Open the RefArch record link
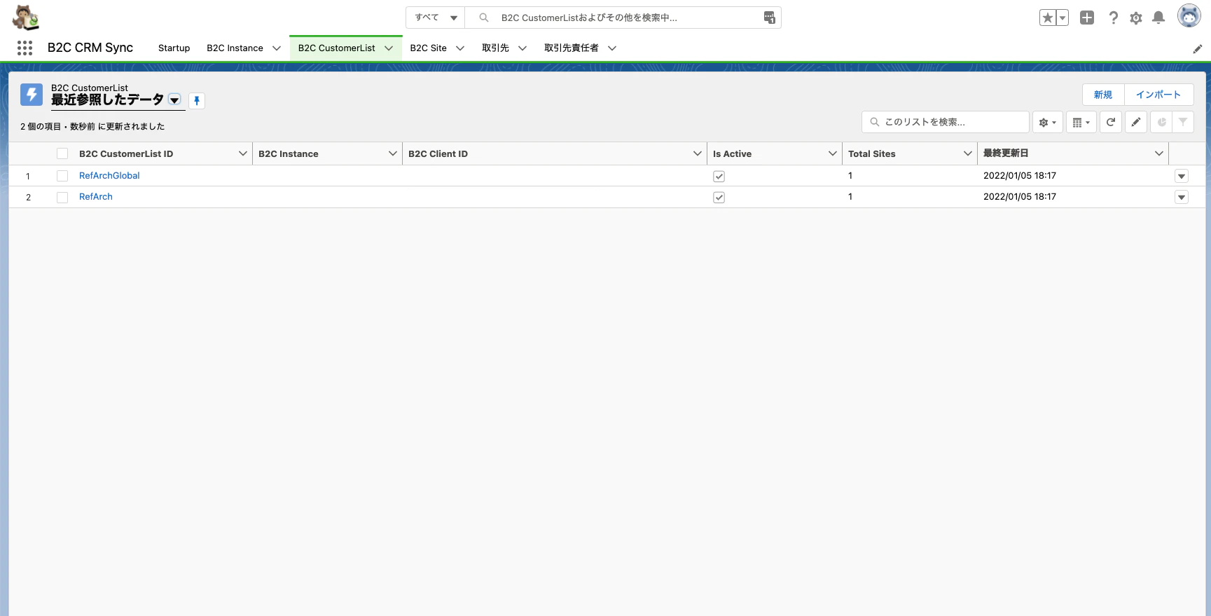1211x616 pixels. [96, 197]
